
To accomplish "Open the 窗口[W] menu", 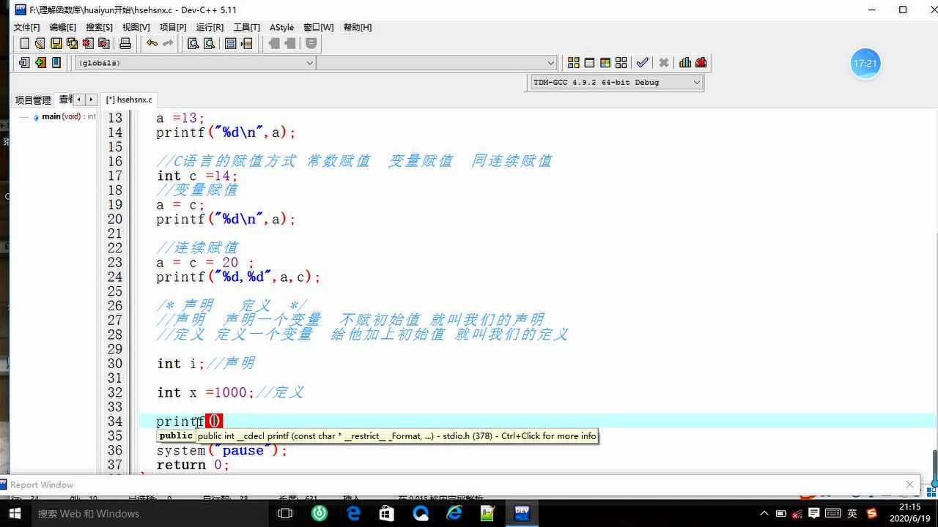I will click(318, 27).
